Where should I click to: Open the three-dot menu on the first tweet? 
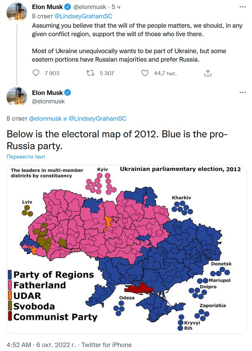[240, 7]
